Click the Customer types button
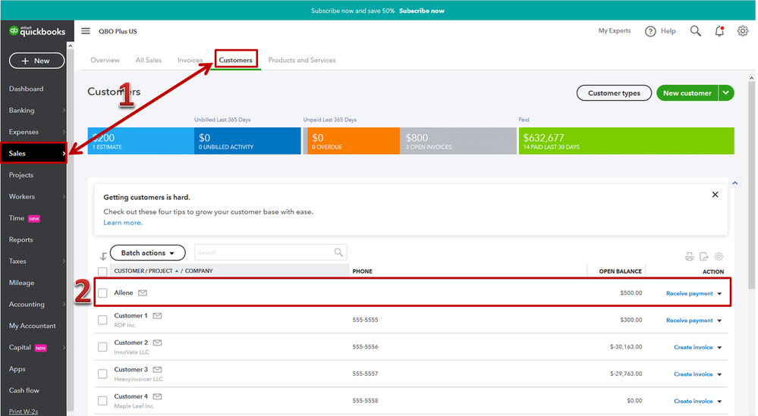Viewport: 758px width, 416px height. [614, 93]
